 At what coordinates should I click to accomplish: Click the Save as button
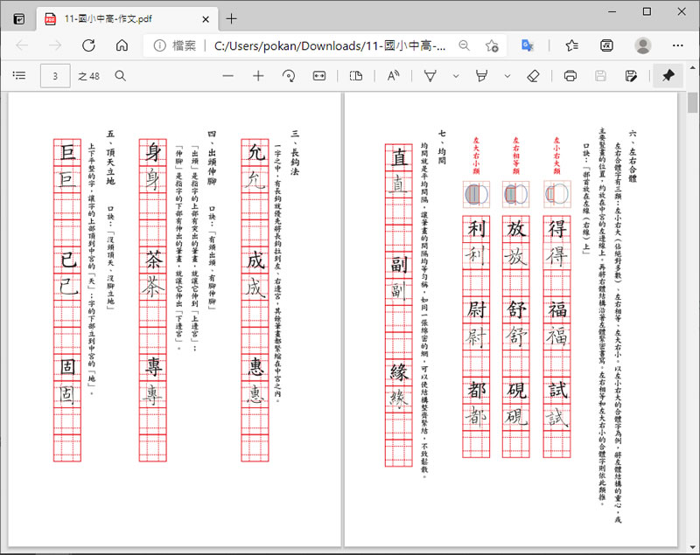tap(631, 76)
